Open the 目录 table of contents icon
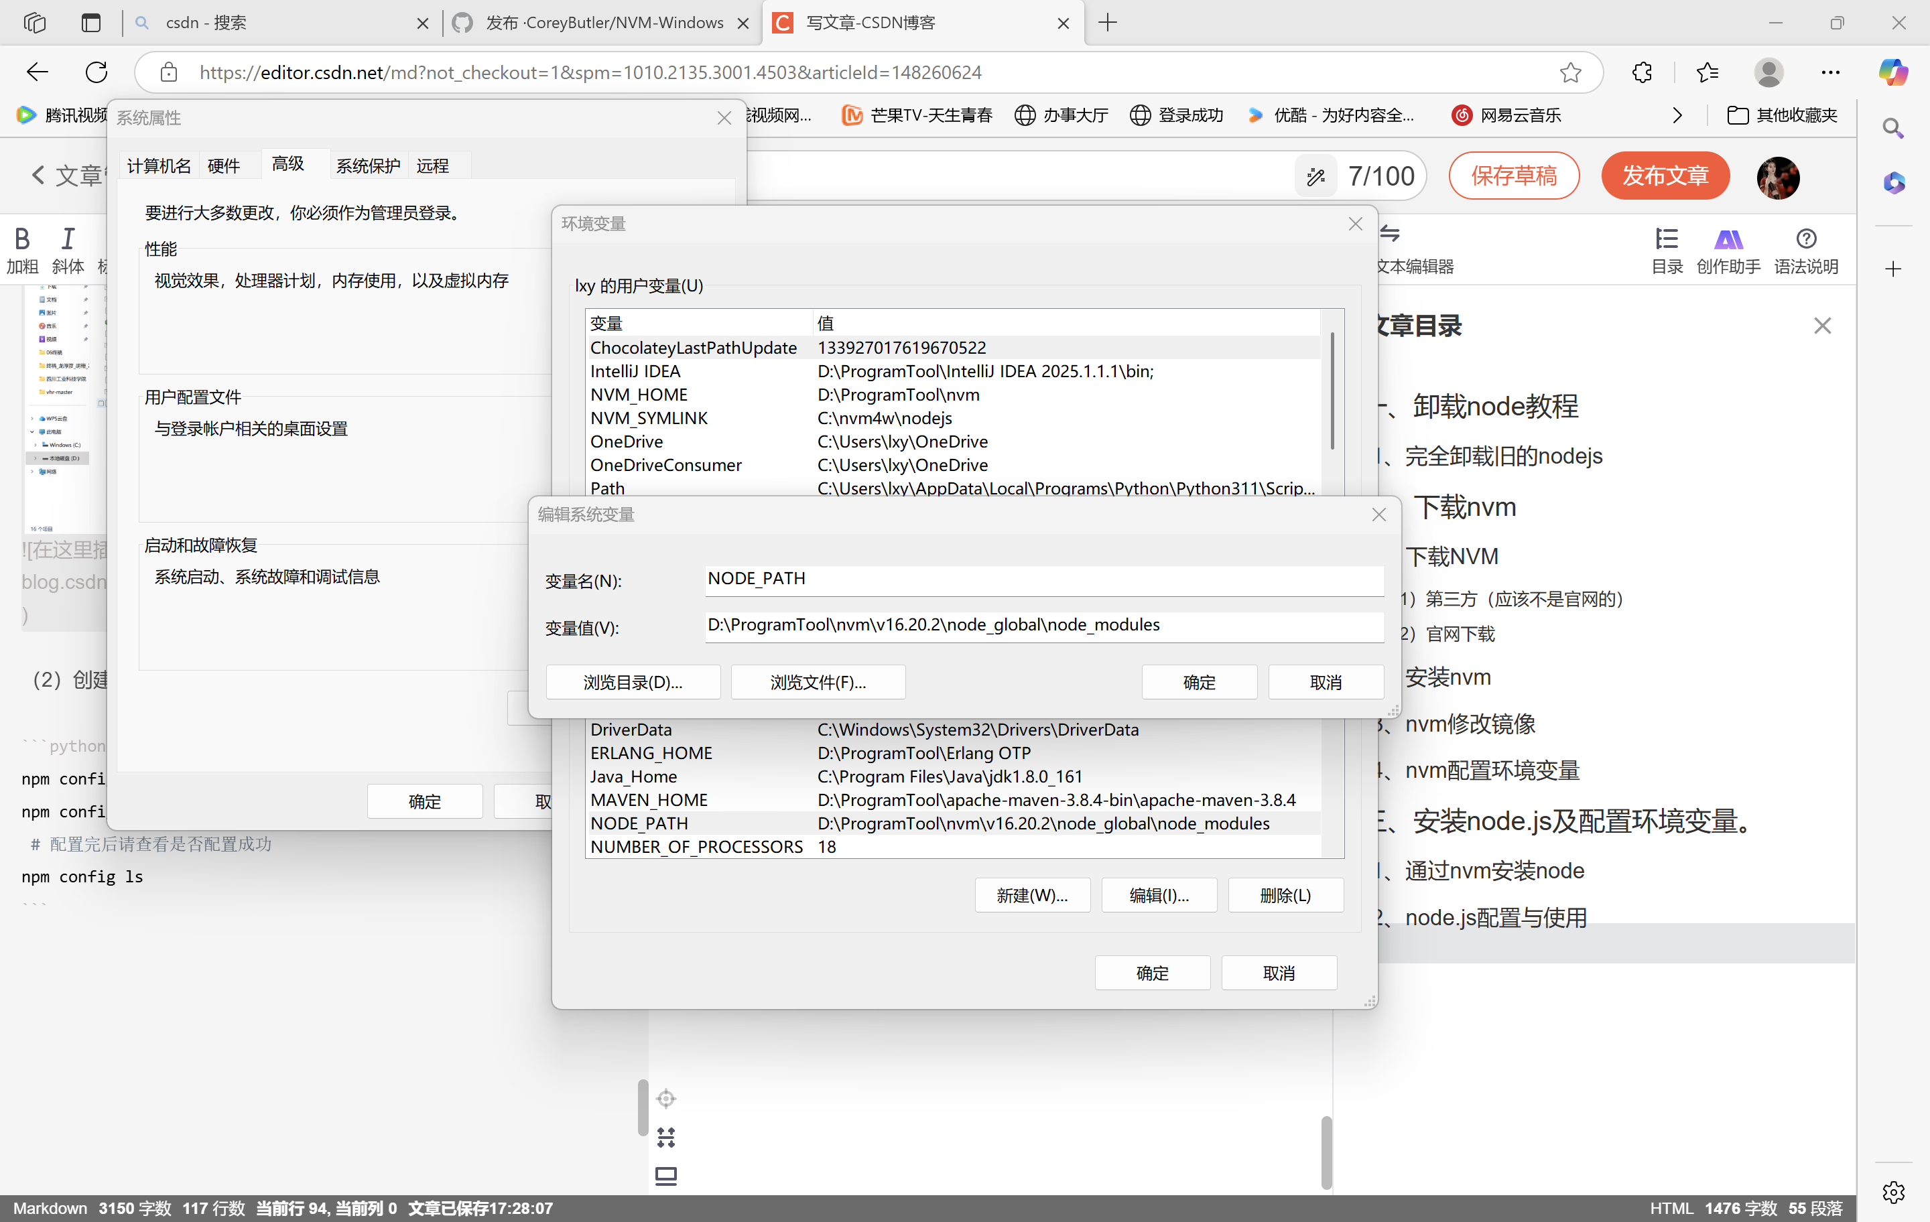 click(1667, 240)
